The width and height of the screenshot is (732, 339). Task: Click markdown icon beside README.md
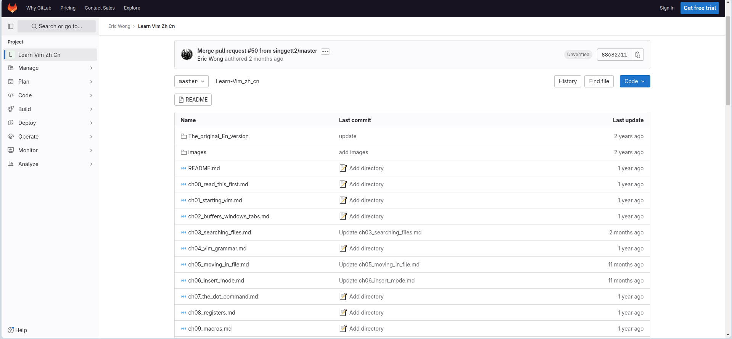pos(184,168)
